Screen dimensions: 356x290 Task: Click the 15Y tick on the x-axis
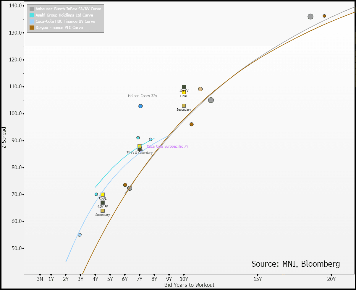point(258,279)
